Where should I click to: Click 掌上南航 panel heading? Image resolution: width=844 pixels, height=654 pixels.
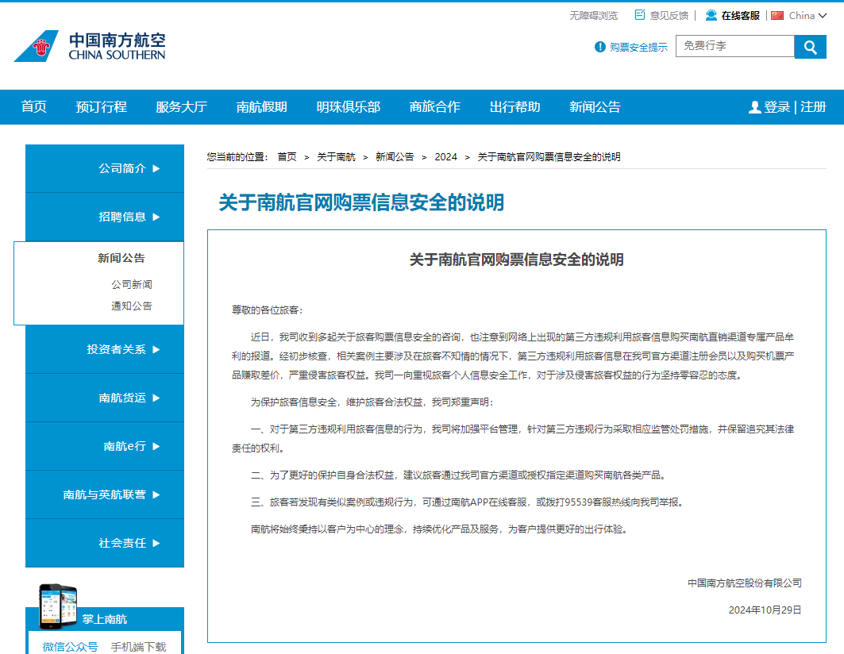105,619
